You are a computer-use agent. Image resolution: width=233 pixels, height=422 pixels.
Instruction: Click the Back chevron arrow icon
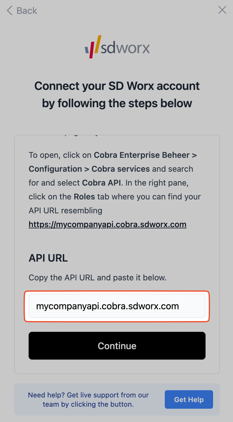click(10, 11)
